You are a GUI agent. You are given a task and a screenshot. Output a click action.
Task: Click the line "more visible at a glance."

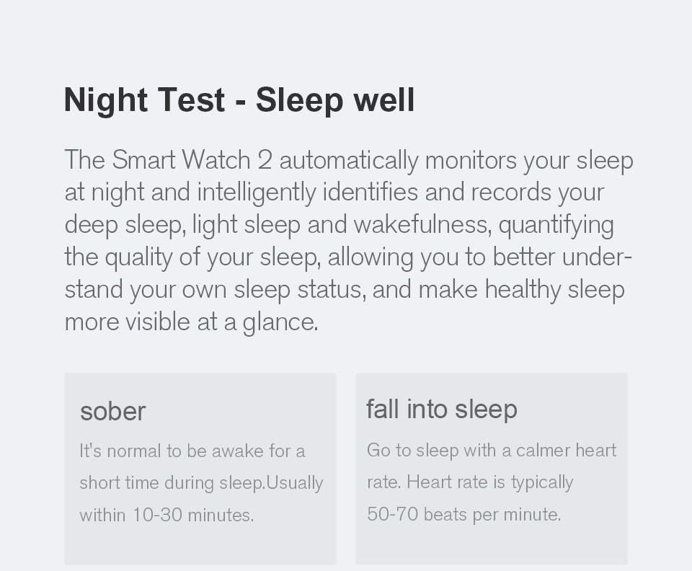[191, 322]
